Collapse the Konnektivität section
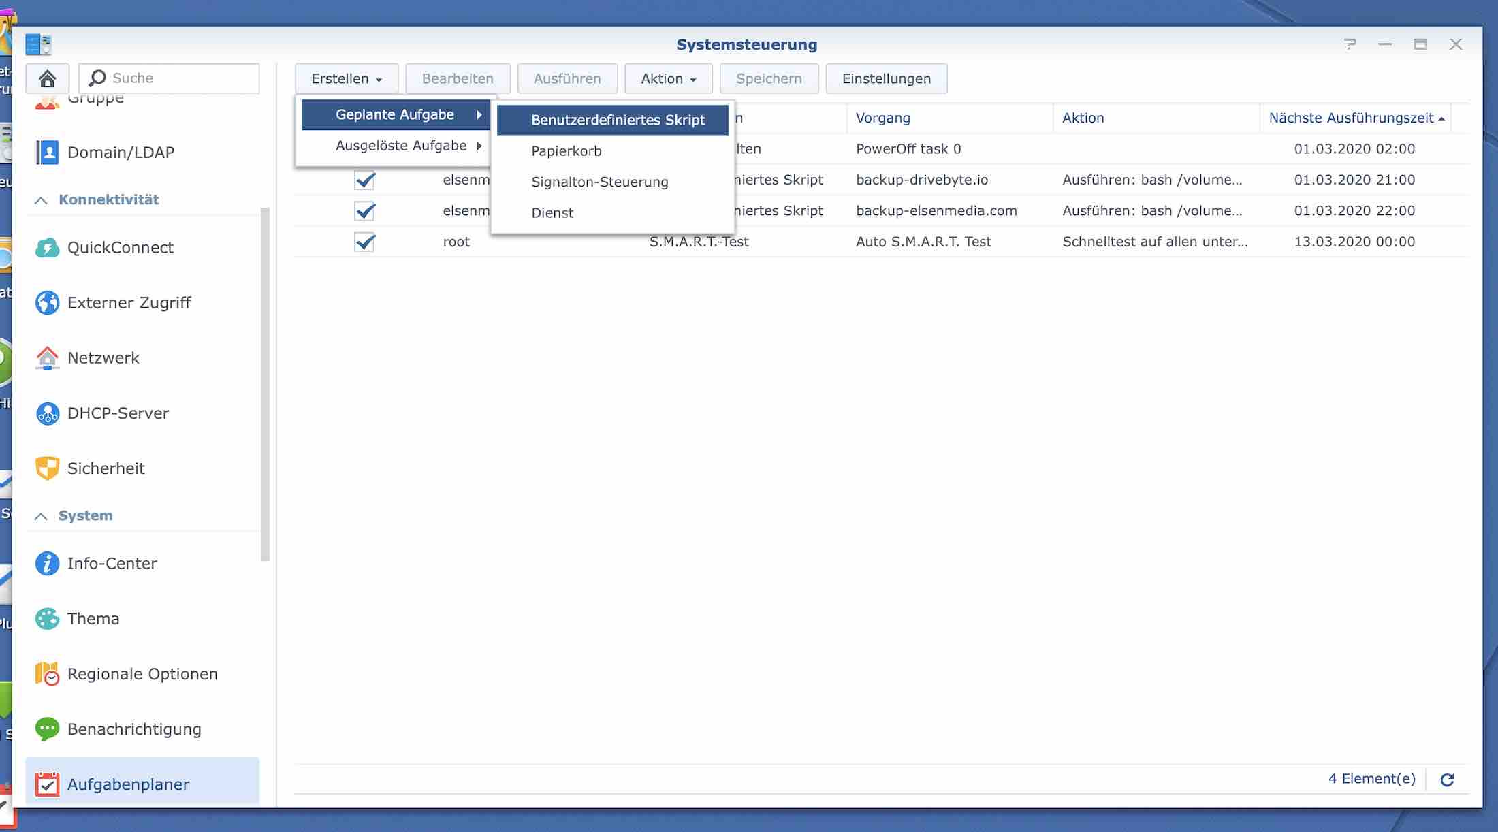 tap(41, 200)
